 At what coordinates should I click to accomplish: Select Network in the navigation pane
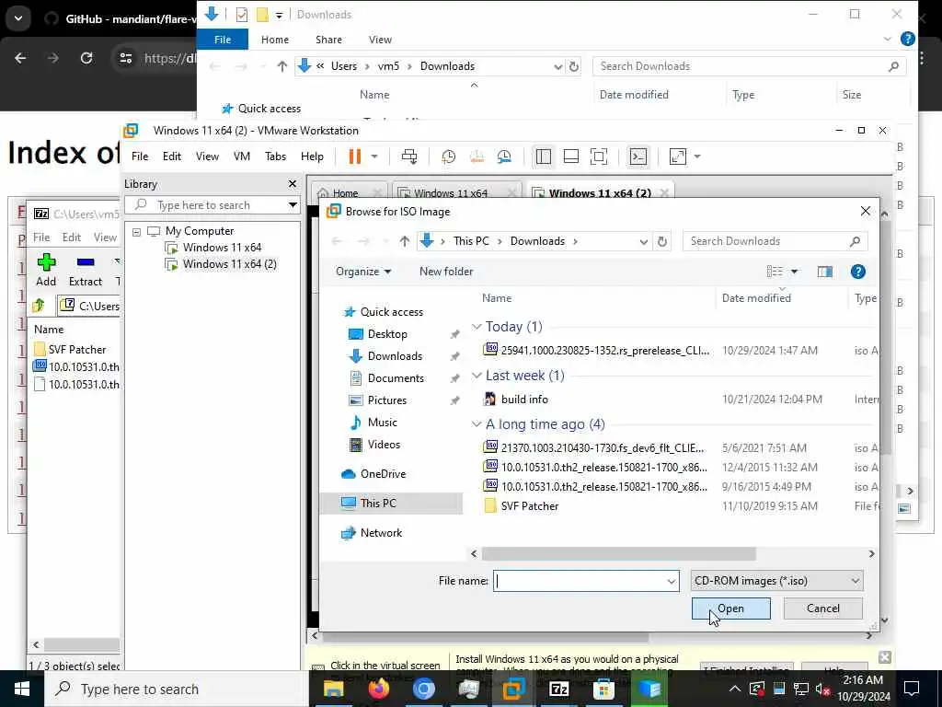coord(381,533)
